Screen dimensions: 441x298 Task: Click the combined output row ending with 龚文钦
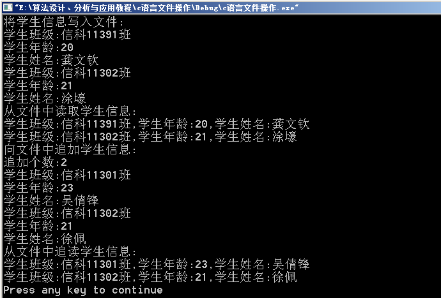pyautogui.click(x=157, y=124)
